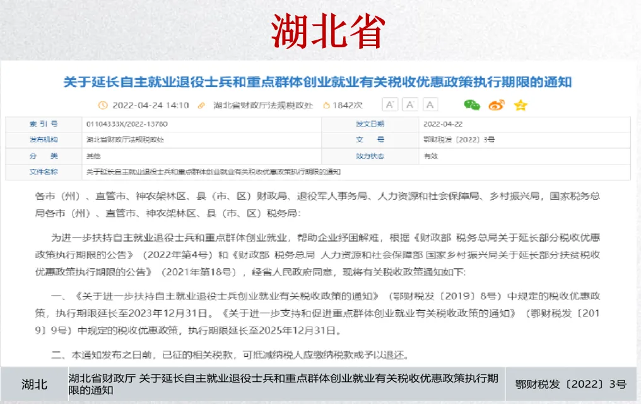Click the issue date 2022-04-22

443,124
